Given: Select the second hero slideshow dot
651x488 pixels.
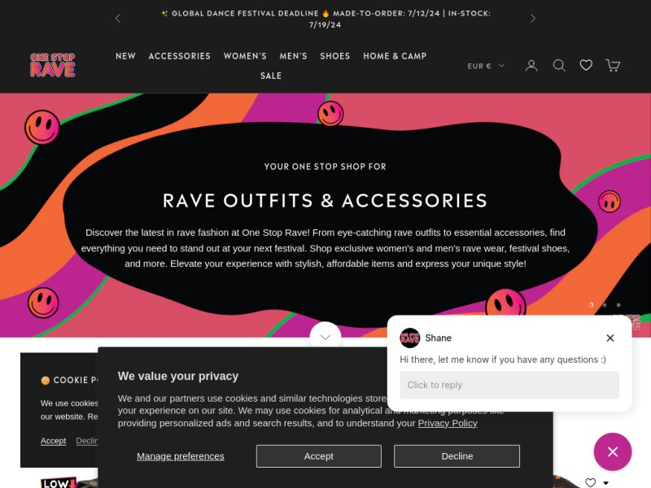Looking at the screenshot, I should (x=605, y=305).
